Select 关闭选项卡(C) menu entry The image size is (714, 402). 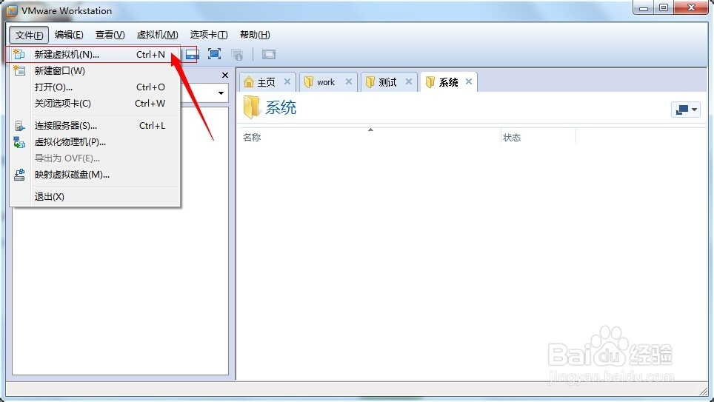[x=95, y=104]
